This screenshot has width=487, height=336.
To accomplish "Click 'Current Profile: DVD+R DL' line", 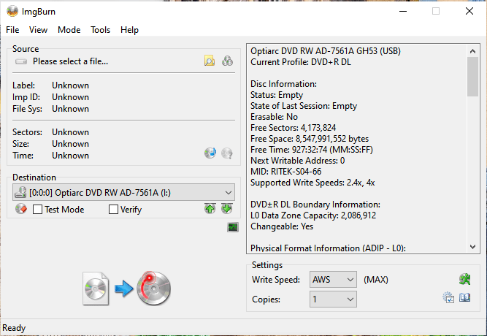I will [x=301, y=62].
